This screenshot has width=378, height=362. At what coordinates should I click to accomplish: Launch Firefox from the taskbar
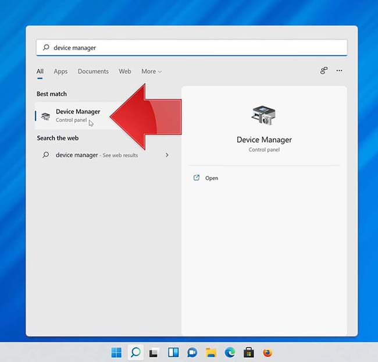(x=268, y=353)
